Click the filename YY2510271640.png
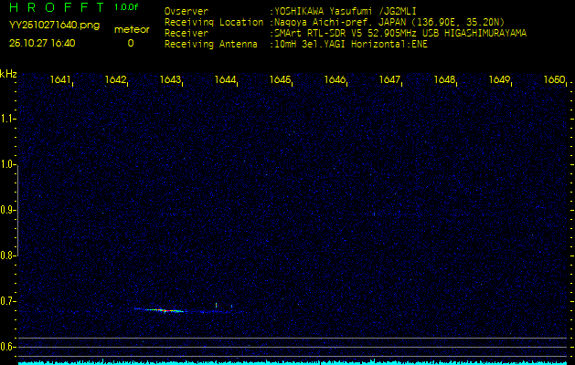The height and width of the screenshot is (365, 575). (54, 25)
